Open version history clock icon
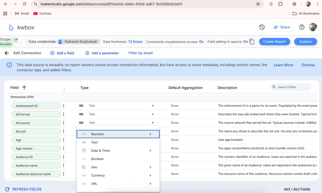The height and width of the screenshot is (193, 322). tap(262, 27)
